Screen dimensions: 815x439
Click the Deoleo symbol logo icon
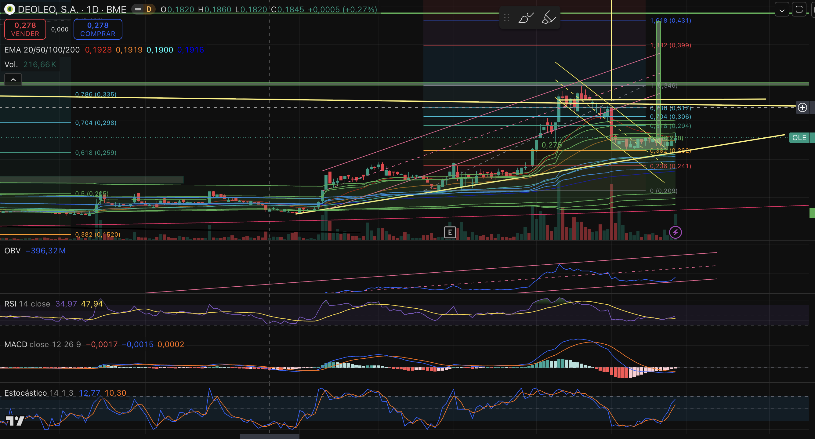click(10, 9)
